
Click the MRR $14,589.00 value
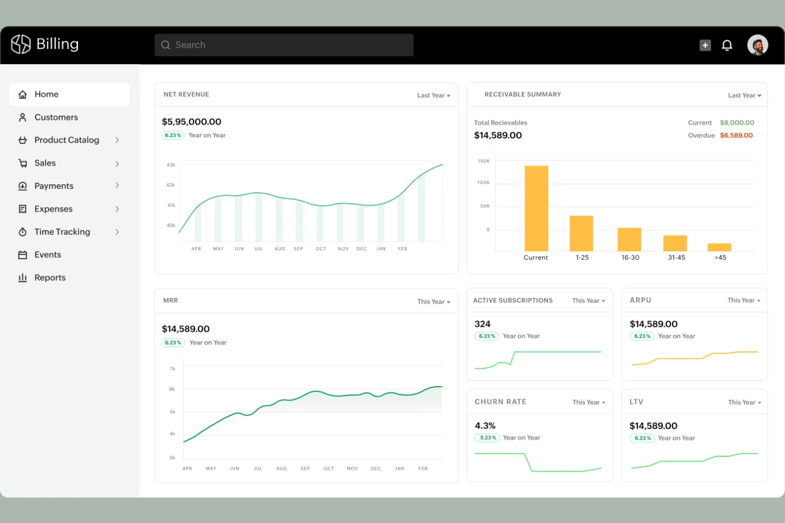coord(186,329)
